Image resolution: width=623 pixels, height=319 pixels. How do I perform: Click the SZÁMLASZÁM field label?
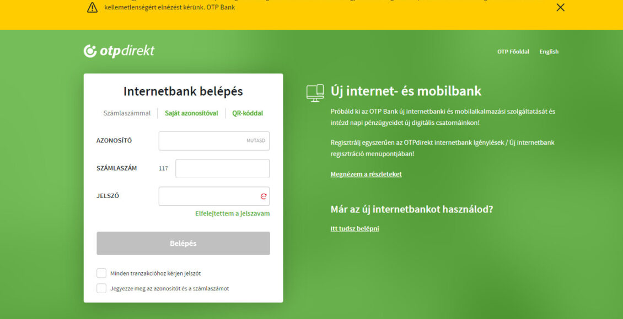(x=116, y=168)
